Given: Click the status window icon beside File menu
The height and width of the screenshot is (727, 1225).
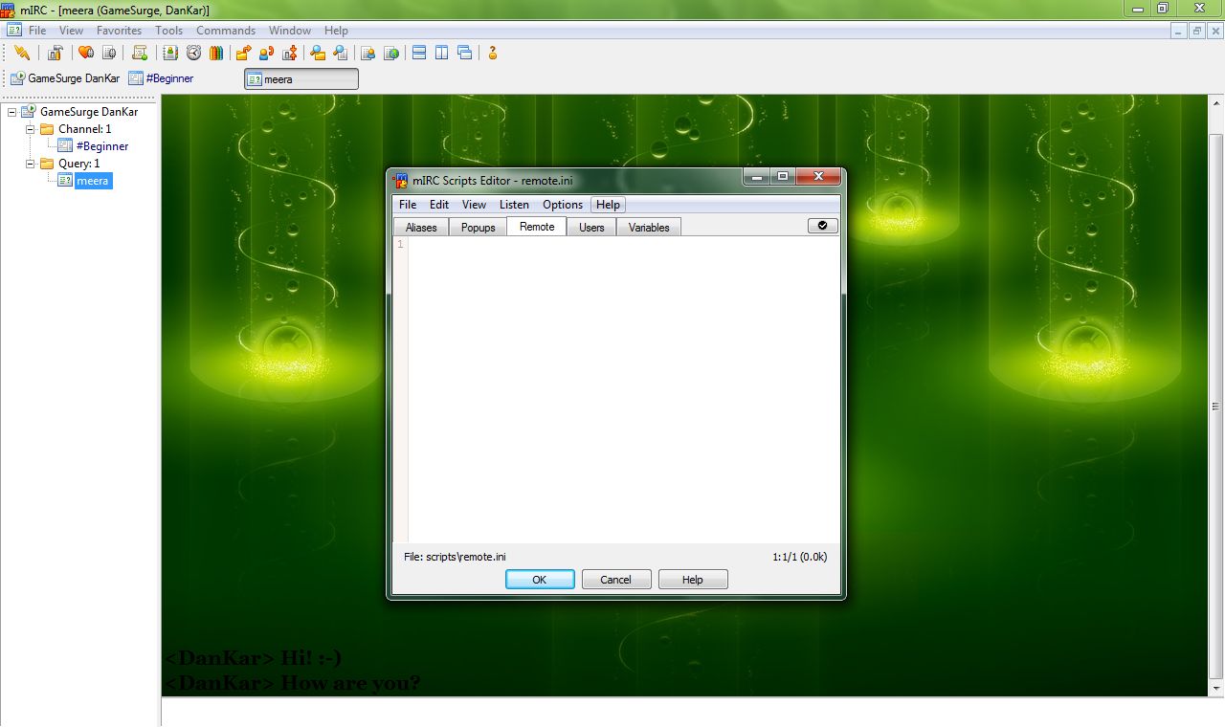Looking at the screenshot, I should coord(13,30).
